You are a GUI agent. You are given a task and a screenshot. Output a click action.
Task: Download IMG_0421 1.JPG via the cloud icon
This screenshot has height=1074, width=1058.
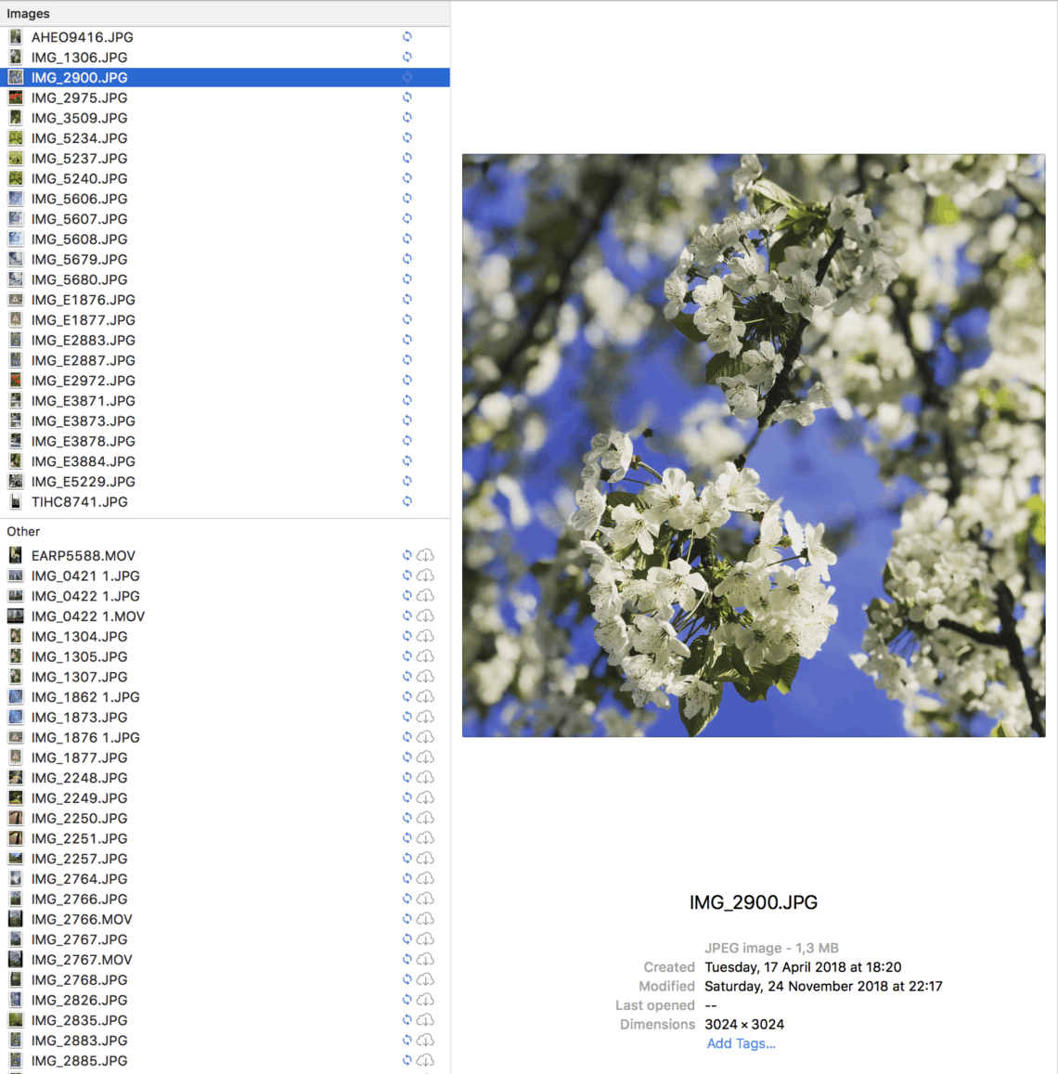(426, 576)
